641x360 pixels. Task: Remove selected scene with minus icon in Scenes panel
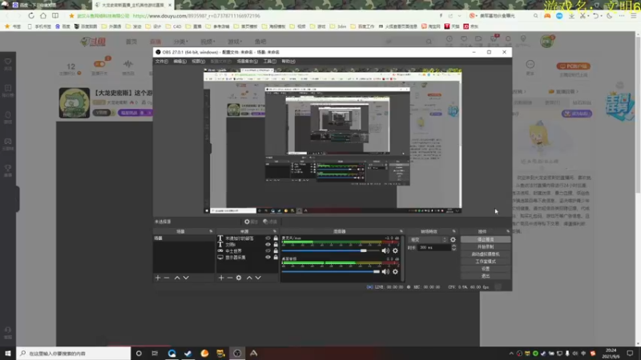pos(167,278)
